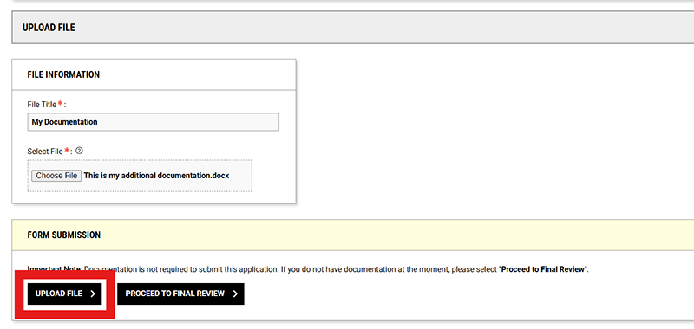The height and width of the screenshot is (329, 694).
Task: Click Proceed to Final Review button
Action: click(x=180, y=294)
